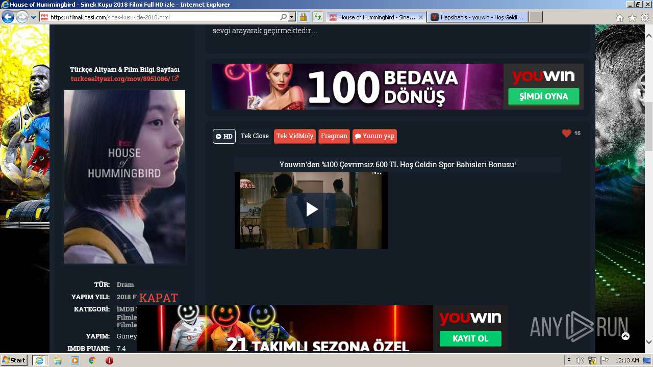
Task: Open the recent pages dropdown arrow
Action: pyautogui.click(x=34, y=17)
